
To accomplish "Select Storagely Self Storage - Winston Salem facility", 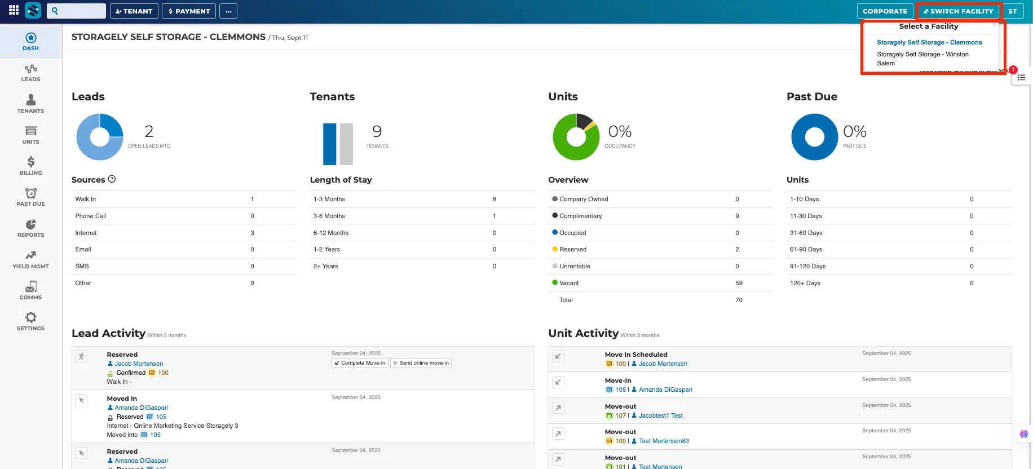I will [x=922, y=59].
